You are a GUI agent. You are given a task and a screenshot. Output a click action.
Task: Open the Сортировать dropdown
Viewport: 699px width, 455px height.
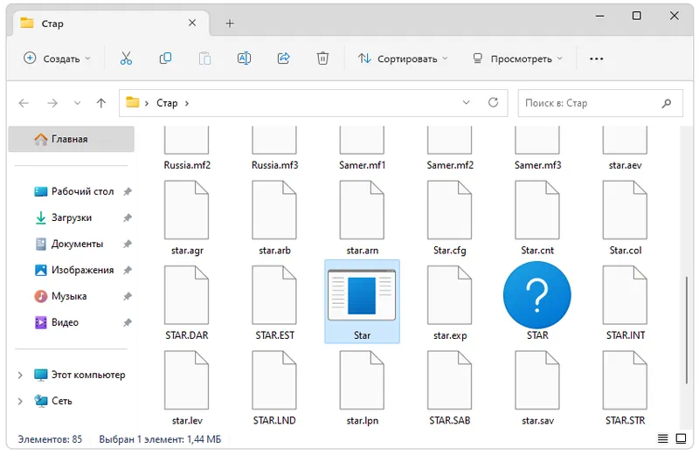click(x=403, y=59)
